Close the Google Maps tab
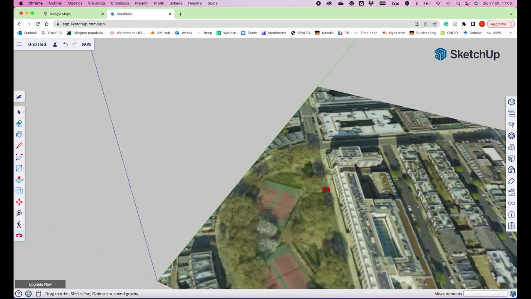This screenshot has width=531, height=299. pos(102,14)
